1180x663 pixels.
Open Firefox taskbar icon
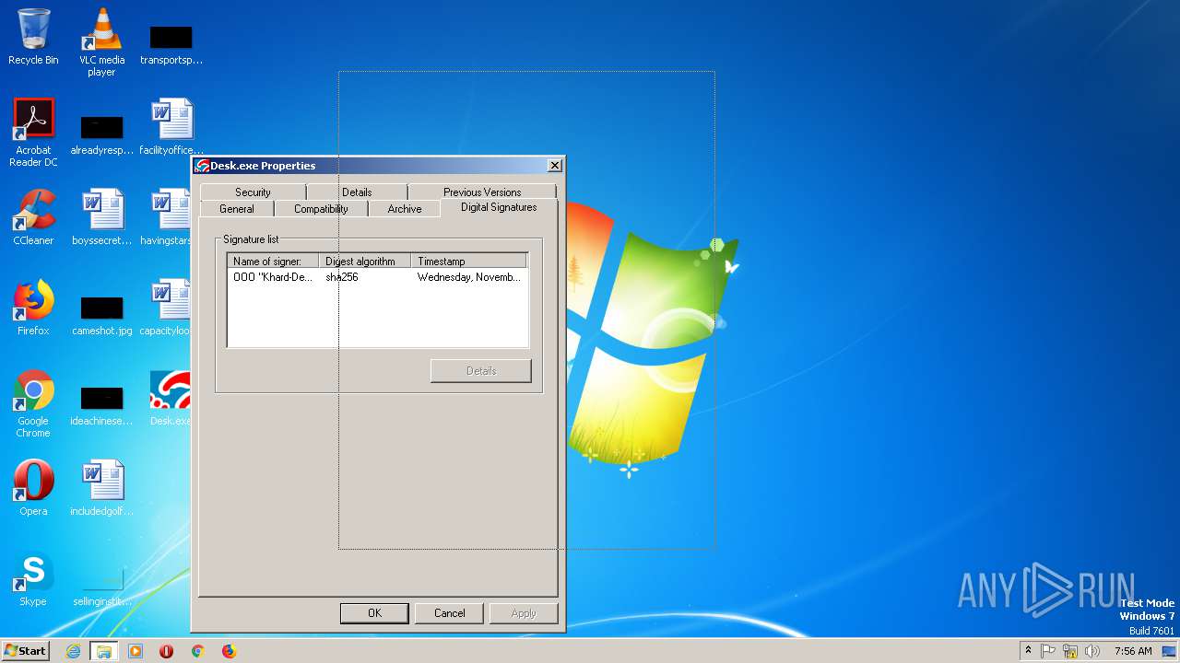pos(229,651)
